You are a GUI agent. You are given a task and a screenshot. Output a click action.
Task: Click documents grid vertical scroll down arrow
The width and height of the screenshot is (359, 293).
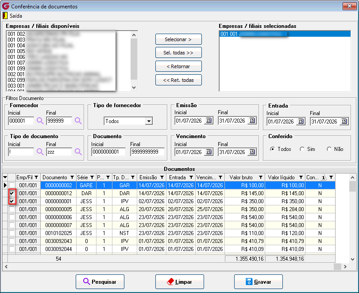(x=353, y=259)
